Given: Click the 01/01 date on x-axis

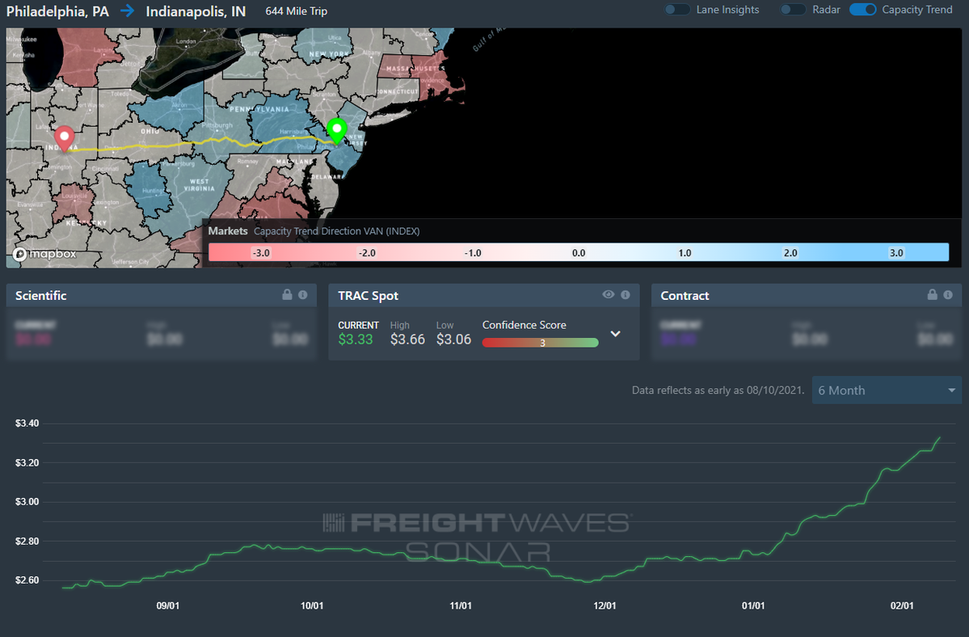Looking at the screenshot, I should pyautogui.click(x=753, y=605).
